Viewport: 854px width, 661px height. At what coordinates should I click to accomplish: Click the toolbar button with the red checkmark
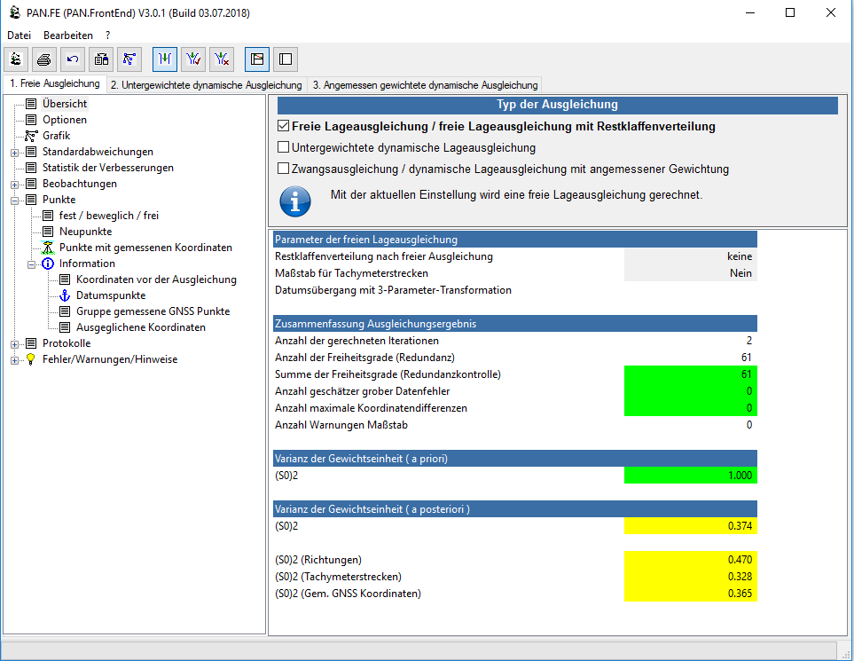(193, 59)
